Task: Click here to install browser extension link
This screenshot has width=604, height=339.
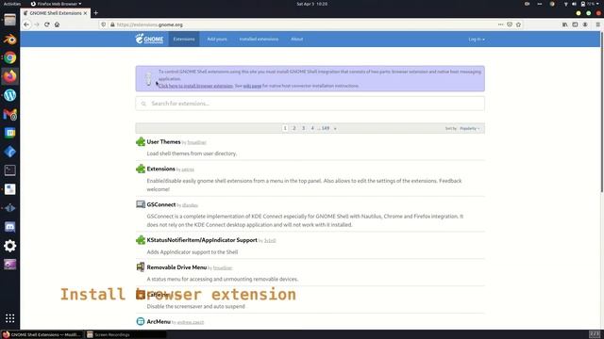Action: click(x=195, y=86)
